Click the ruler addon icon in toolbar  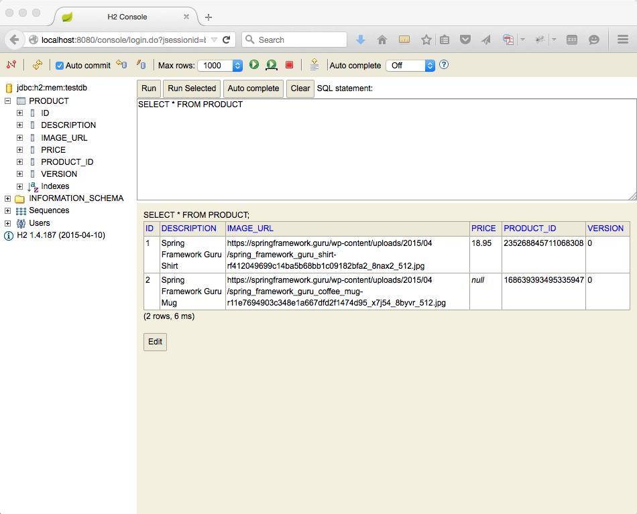click(404, 40)
